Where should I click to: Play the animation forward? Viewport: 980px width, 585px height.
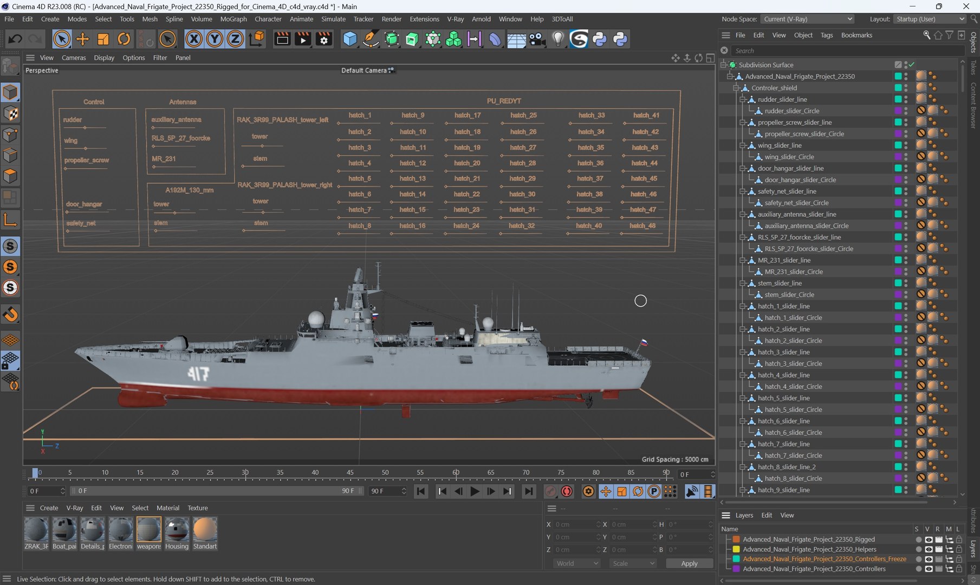[x=475, y=491]
